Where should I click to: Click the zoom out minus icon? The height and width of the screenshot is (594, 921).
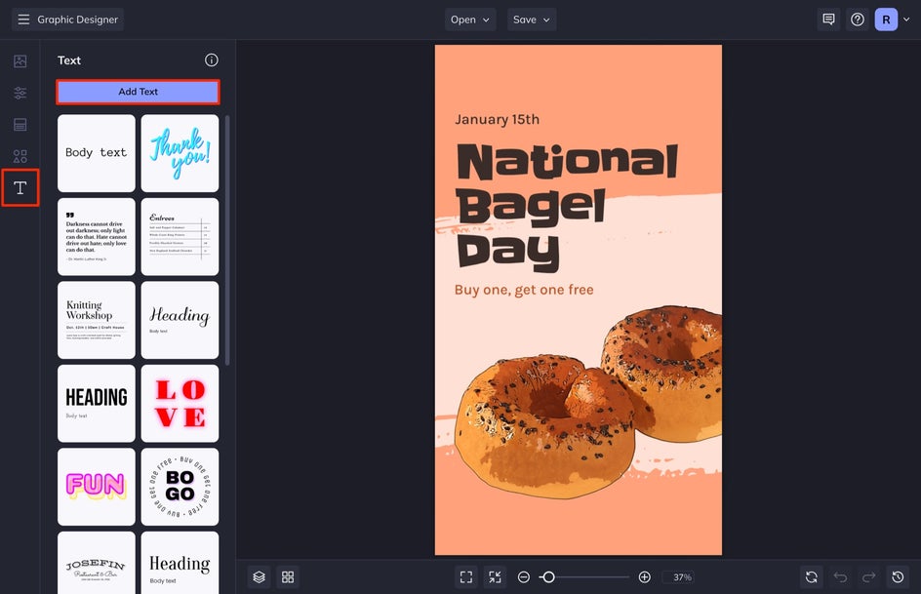coord(524,577)
